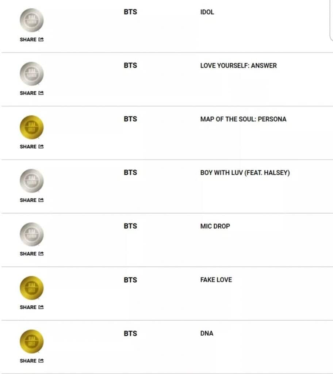Click the BTS artist name beside DNA
Screen dimensions: 333x374
[x=130, y=333]
